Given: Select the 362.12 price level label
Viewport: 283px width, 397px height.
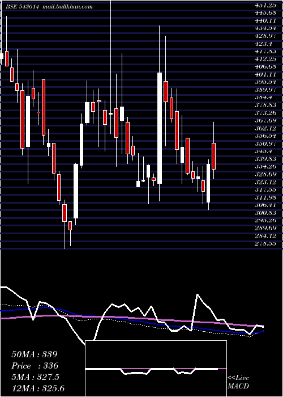Looking at the screenshot, I should tap(265, 128).
